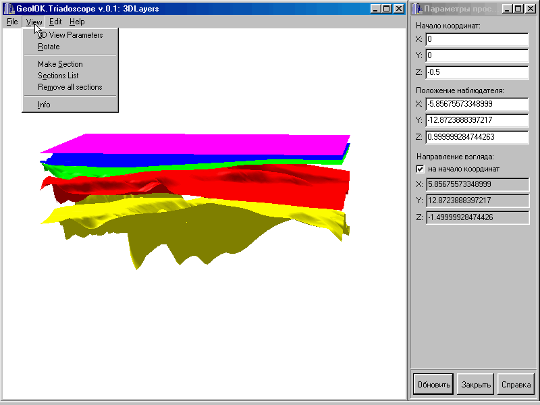The height and width of the screenshot is (405, 540).
Task: Select Make Section from the menu
Action: (60, 64)
